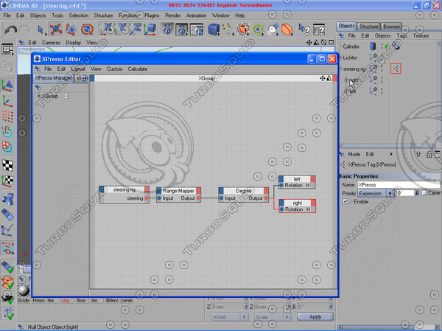
Task: Toggle the Camera checkbox beside Priority
Action: click(x=424, y=193)
